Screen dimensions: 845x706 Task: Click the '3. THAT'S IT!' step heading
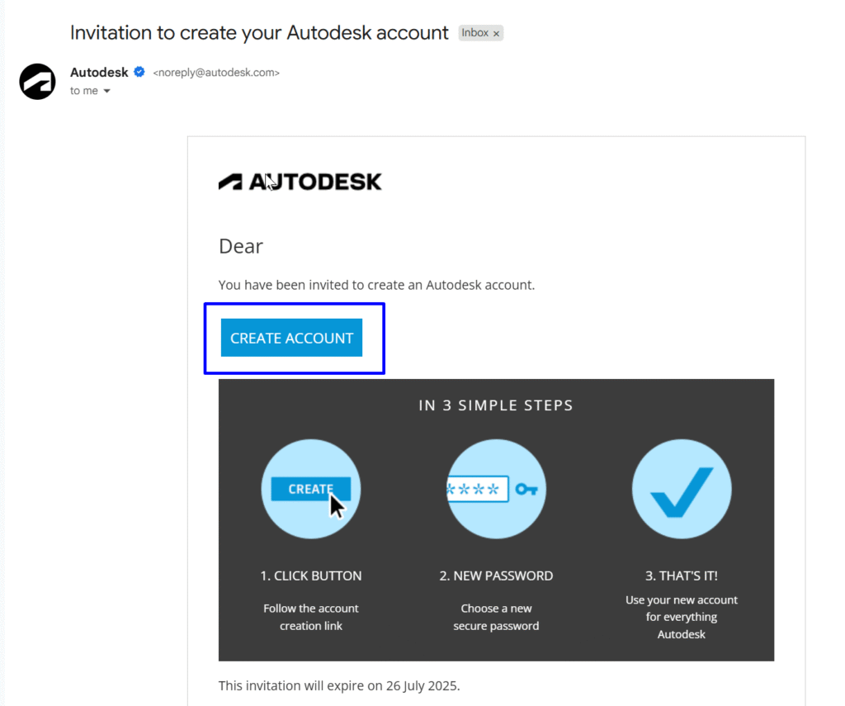pyautogui.click(x=682, y=576)
